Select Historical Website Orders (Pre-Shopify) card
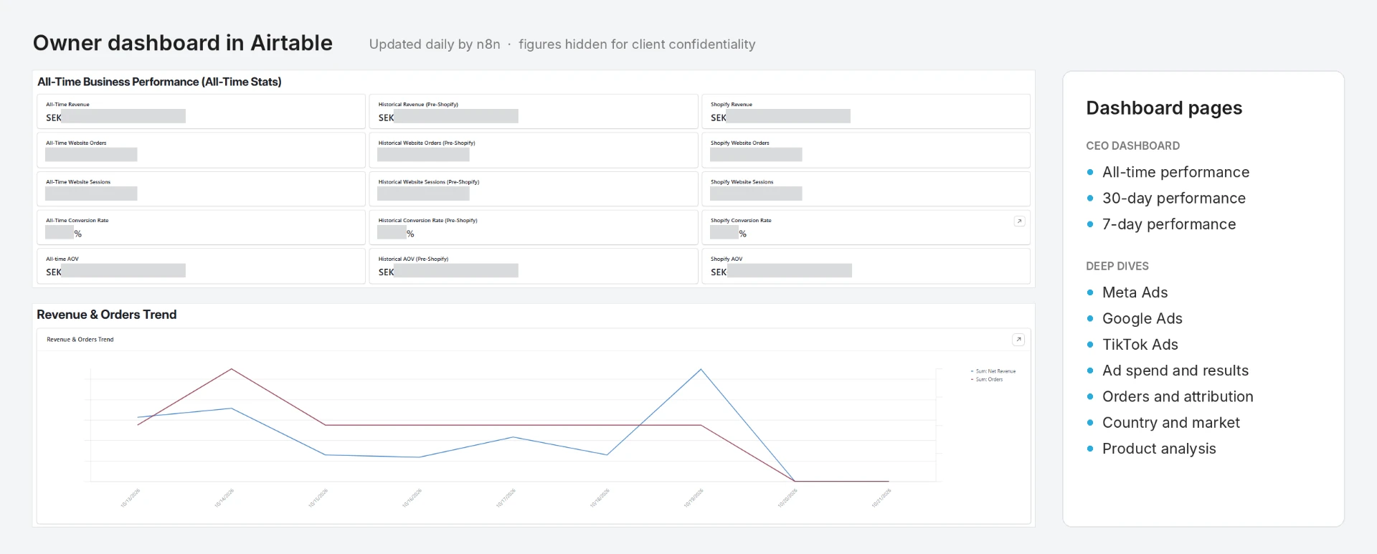Screen dimensions: 1377x554 pyautogui.click(x=534, y=151)
